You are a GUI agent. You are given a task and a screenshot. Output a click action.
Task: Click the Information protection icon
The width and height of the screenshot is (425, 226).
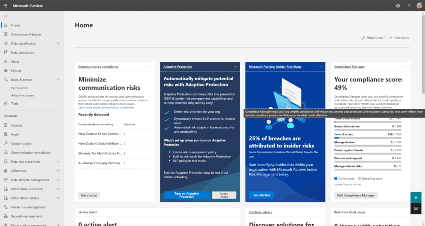click(x=6, y=189)
